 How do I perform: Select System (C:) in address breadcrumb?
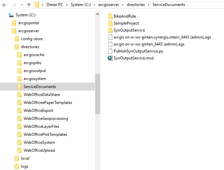[81, 5]
